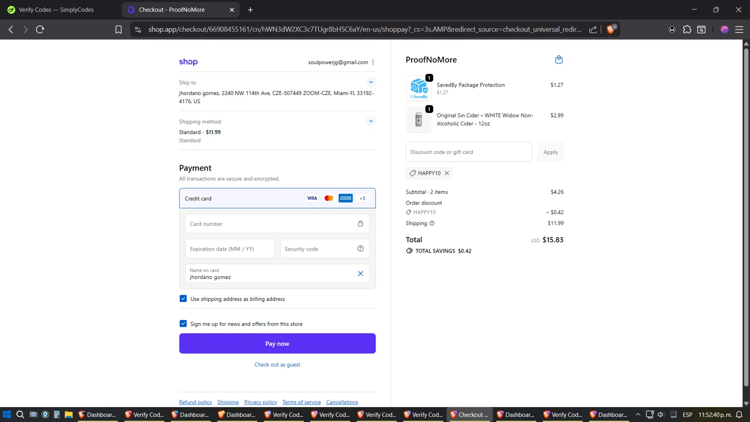Screen dimensions: 750x422
Task: Click the Visa card logo
Action: [x=312, y=198]
